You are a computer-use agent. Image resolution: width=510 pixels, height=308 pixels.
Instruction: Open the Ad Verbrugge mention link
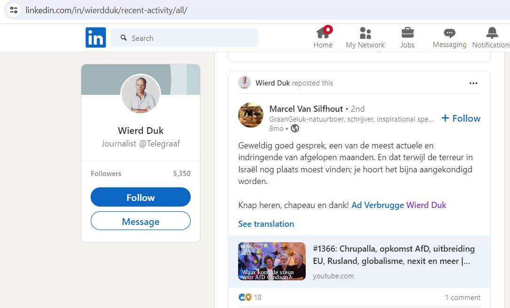click(x=378, y=205)
